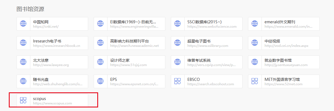The width and height of the screenshot is (334, 111).
Task: Open the 高影响力科技期刊平台 link
Action: (130, 41)
